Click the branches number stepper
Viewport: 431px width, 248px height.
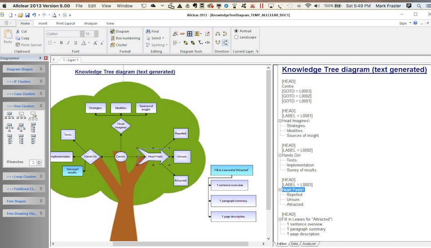39,163
